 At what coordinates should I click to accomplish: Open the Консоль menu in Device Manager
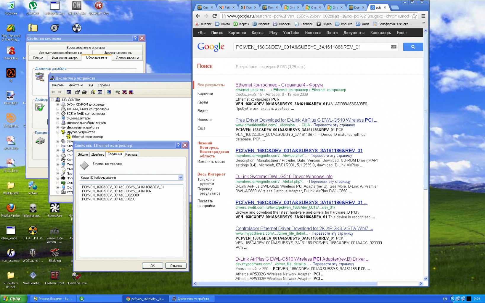point(58,85)
